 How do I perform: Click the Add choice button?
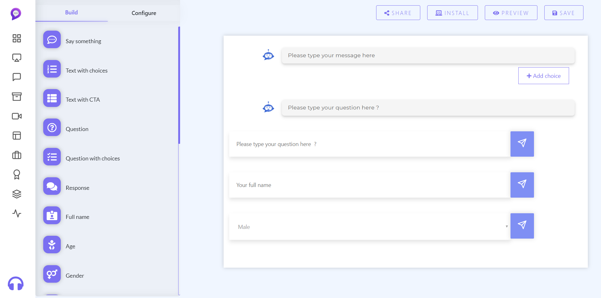point(543,76)
